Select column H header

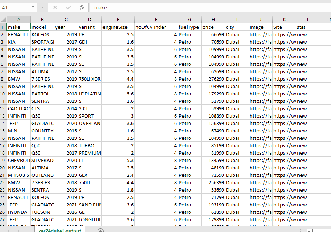(213, 20)
